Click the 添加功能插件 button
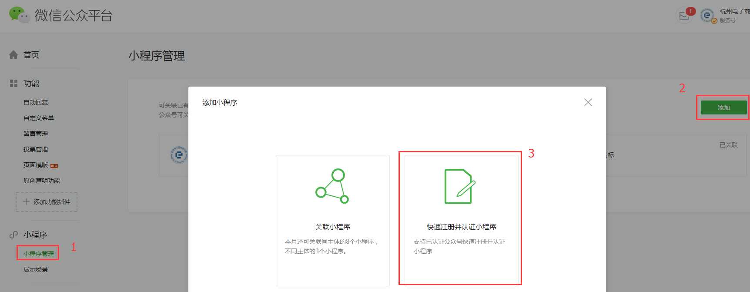750x292 pixels. (x=47, y=202)
